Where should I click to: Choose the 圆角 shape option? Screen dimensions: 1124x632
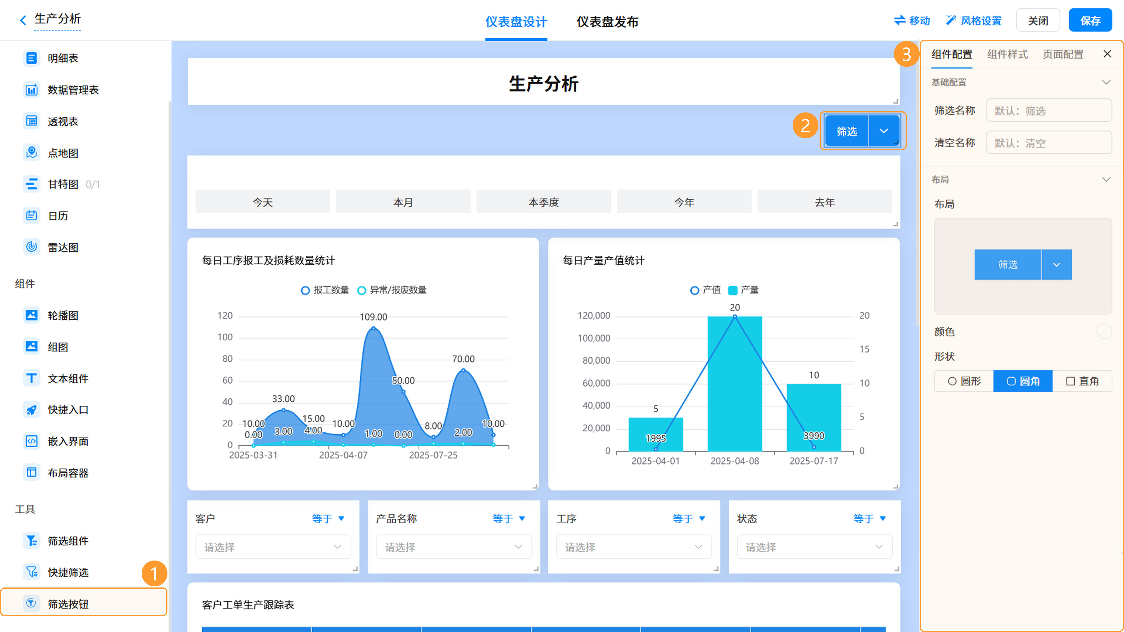[1023, 381]
